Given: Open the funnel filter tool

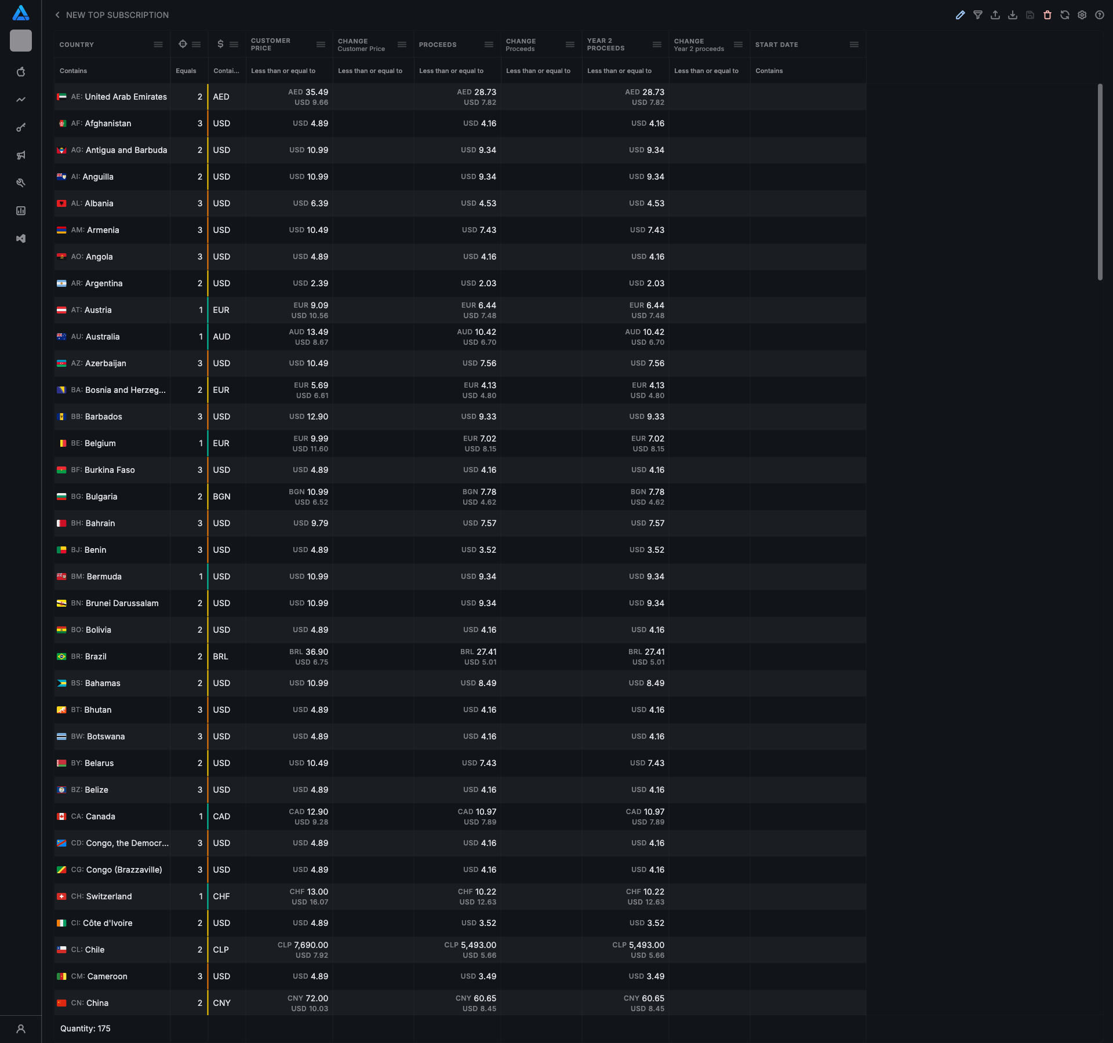Looking at the screenshot, I should click(x=977, y=15).
